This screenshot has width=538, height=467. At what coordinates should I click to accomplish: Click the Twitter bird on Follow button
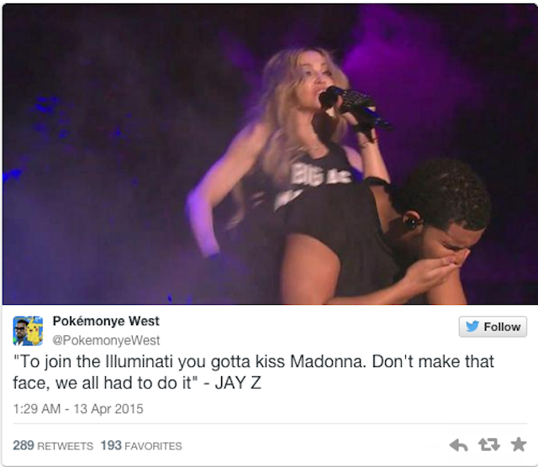point(472,326)
